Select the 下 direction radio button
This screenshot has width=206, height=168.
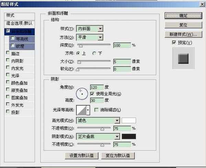[x=94, y=53]
